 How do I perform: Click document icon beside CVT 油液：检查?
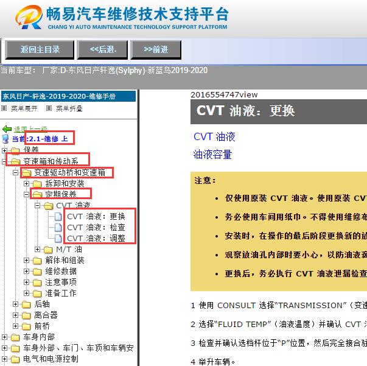(x=58, y=227)
